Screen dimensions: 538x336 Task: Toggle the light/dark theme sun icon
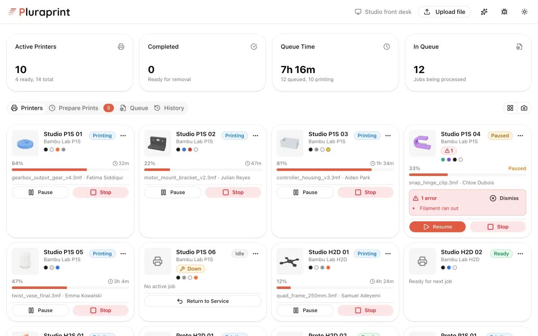click(x=525, y=12)
